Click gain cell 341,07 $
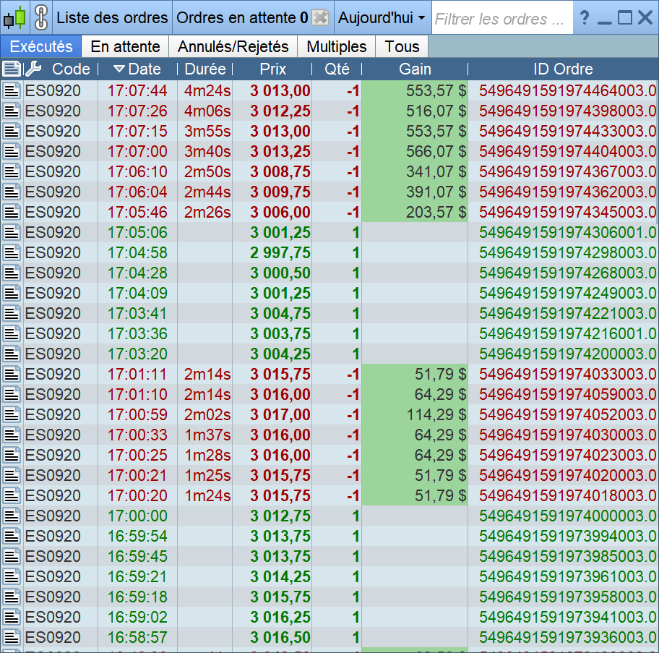 (415, 171)
